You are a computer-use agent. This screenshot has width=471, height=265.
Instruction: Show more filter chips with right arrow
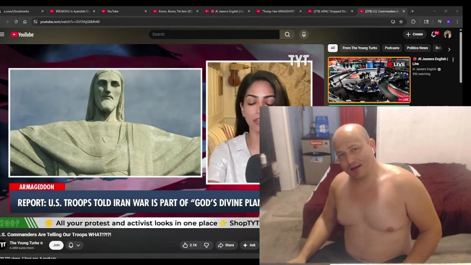[x=449, y=49]
